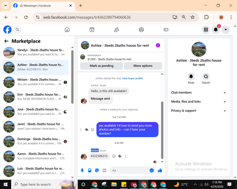The height and width of the screenshot is (189, 237).
Task: Expand Privacy & support section
Action: (199, 111)
